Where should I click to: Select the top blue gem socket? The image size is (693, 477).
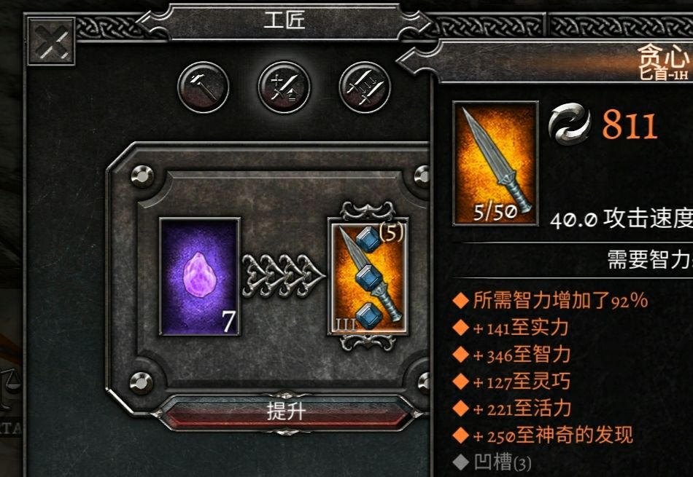[x=368, y=239]
